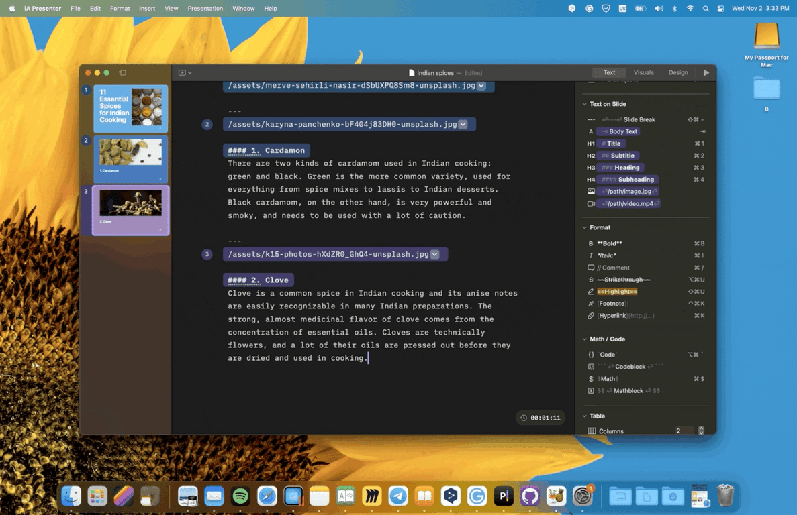Viewport: 797px width, 515px height.
Task: Open the add-slide layout dropdown
Action: point(185,72)
